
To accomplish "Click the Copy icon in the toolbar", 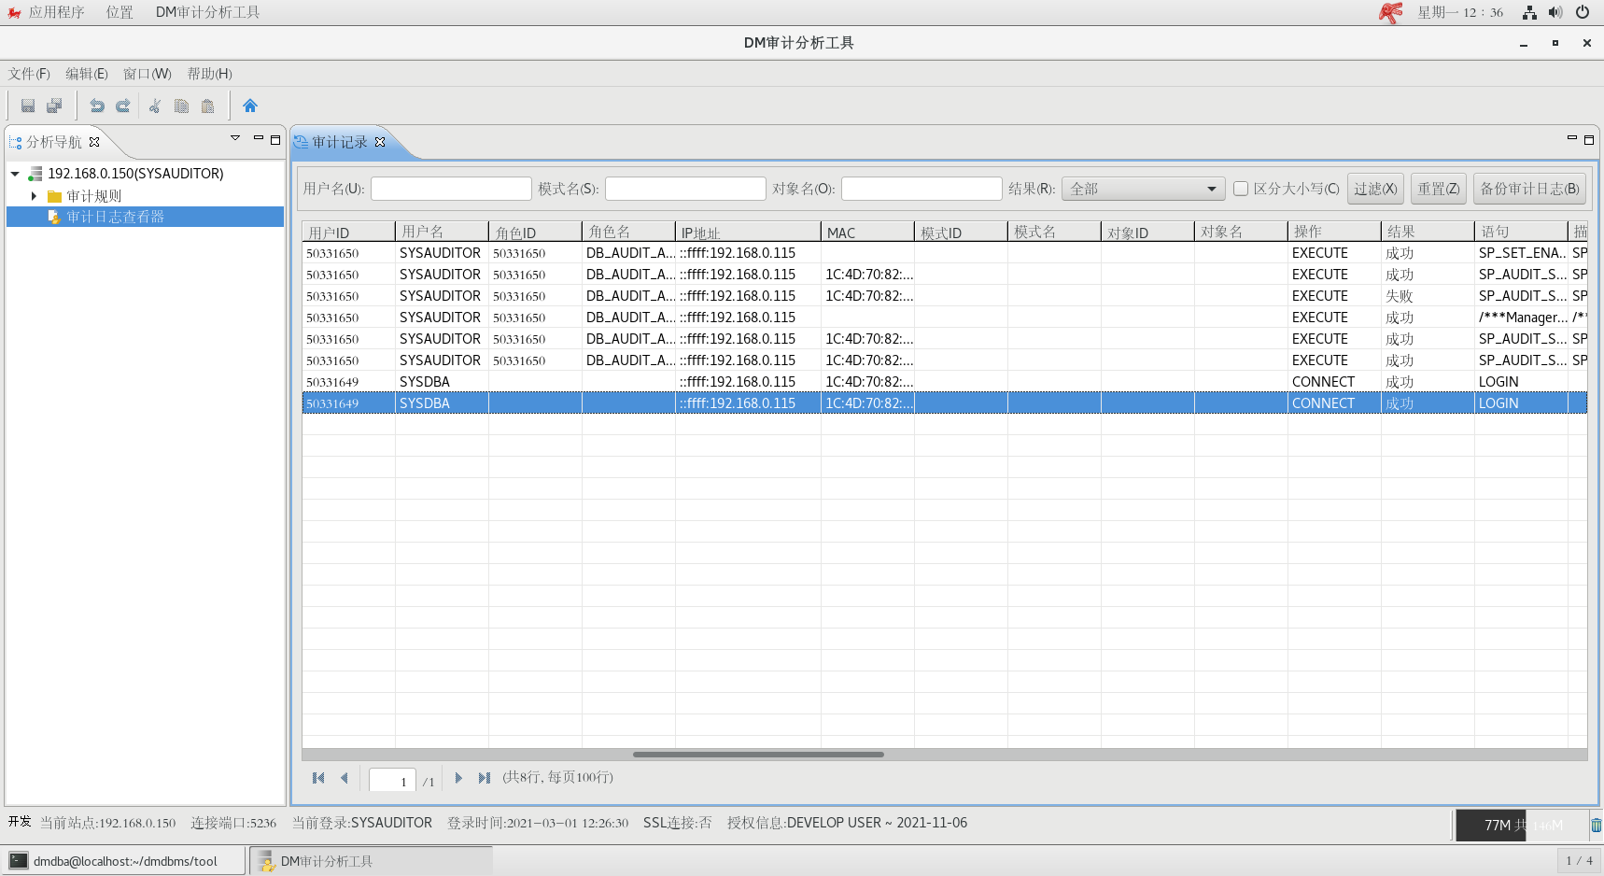I will coord(181,106).
